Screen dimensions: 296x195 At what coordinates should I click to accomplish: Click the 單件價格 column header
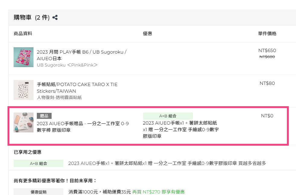coord(267,34)
